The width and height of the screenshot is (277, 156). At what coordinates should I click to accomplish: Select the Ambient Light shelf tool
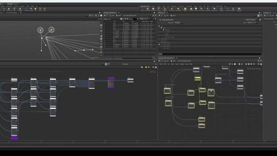coord(214,9)
